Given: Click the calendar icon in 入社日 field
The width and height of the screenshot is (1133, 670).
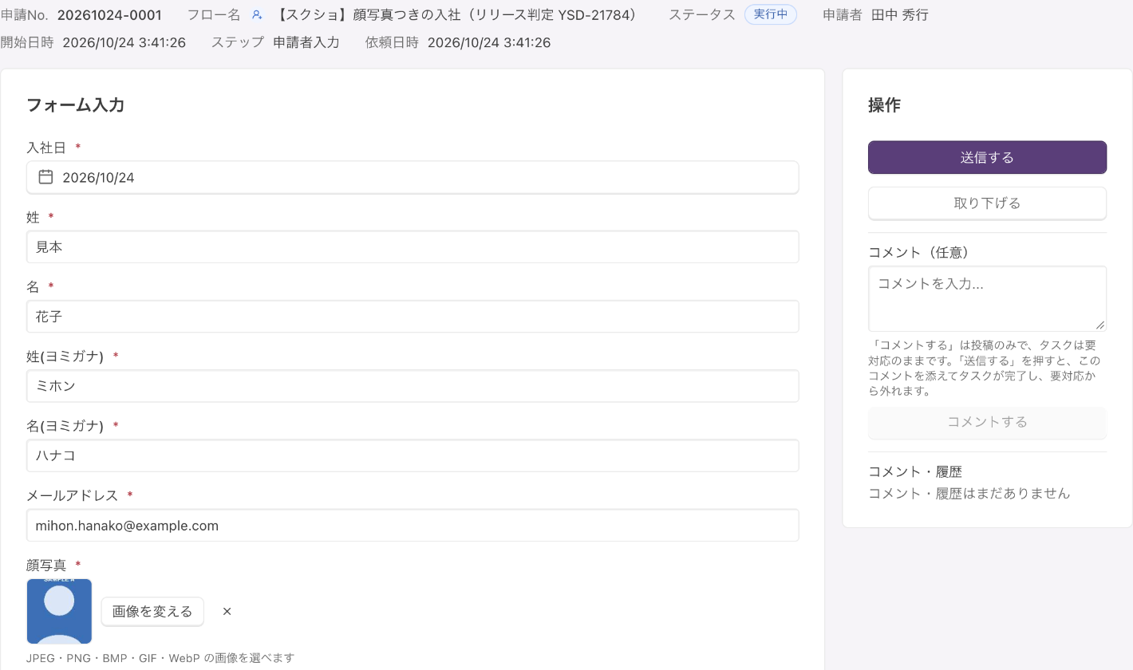Looking at the screenshot, I should [x=46, y=177].
